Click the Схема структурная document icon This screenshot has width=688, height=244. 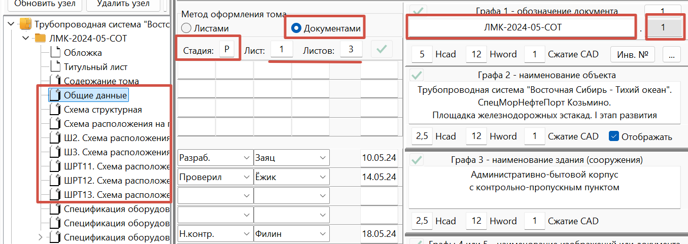(x=55, y=110)
